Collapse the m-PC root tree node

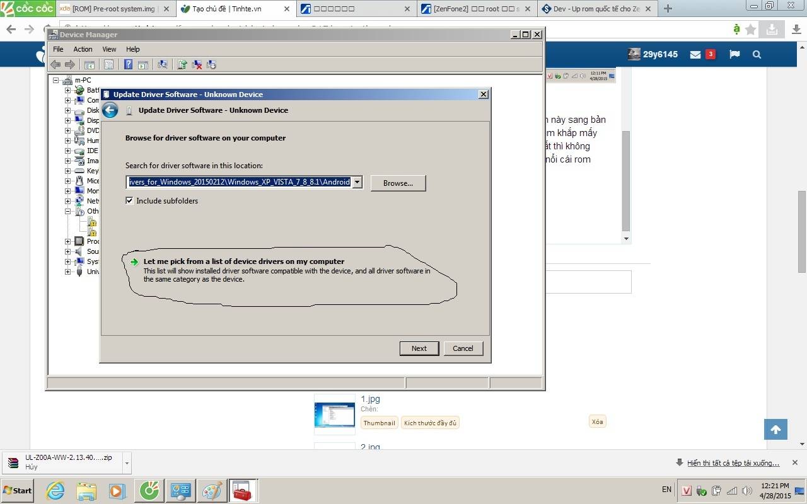56,80
